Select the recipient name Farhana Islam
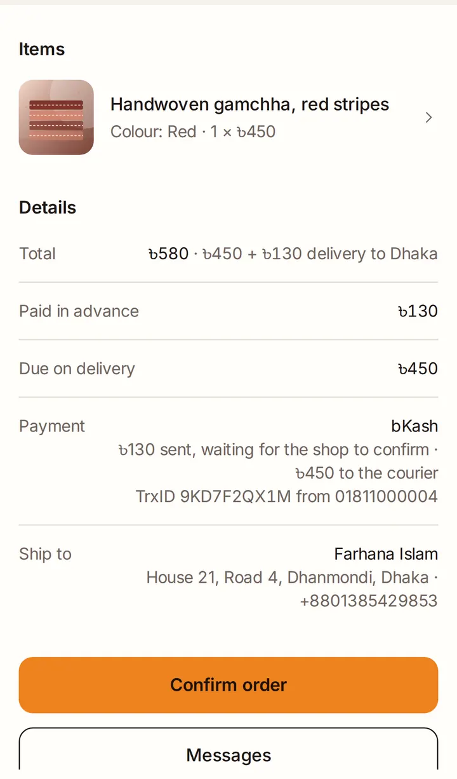Screen dimensions: 457x779 click(x=386, y=554)
